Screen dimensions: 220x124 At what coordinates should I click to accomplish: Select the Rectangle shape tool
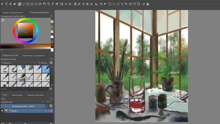pyautogui.click(x=28, y=4)
